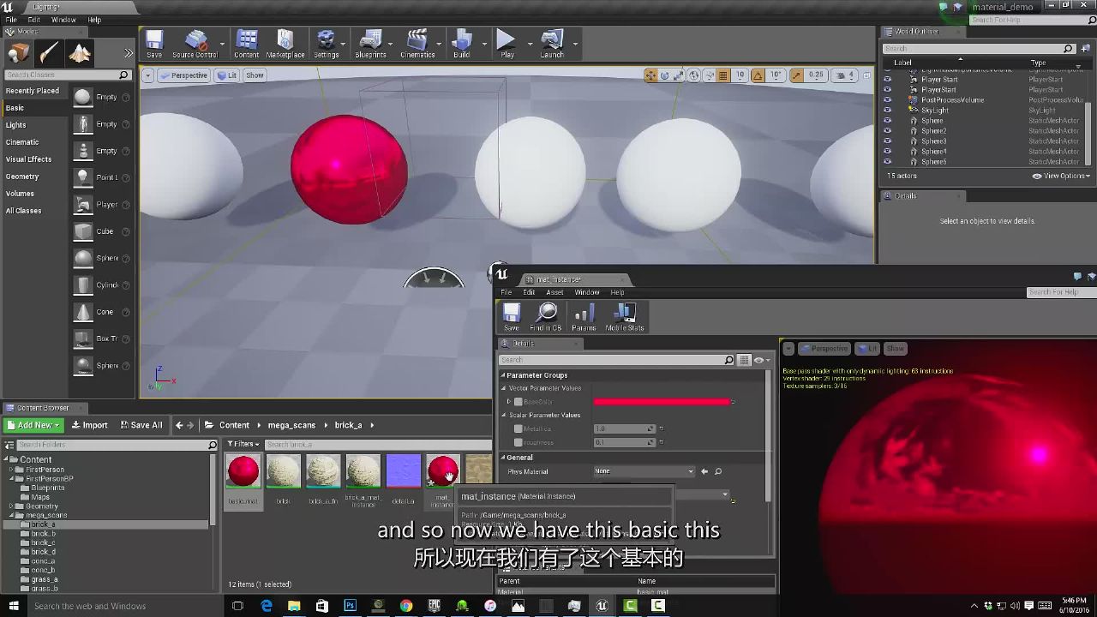Open Source Control toolbar button

[195, 44]
